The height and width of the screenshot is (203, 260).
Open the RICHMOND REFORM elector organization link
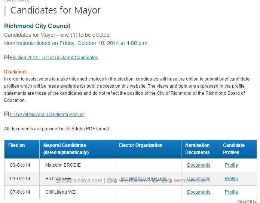(144, 179)
